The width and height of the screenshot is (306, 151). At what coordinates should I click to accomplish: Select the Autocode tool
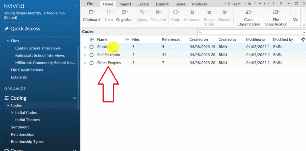192,16
